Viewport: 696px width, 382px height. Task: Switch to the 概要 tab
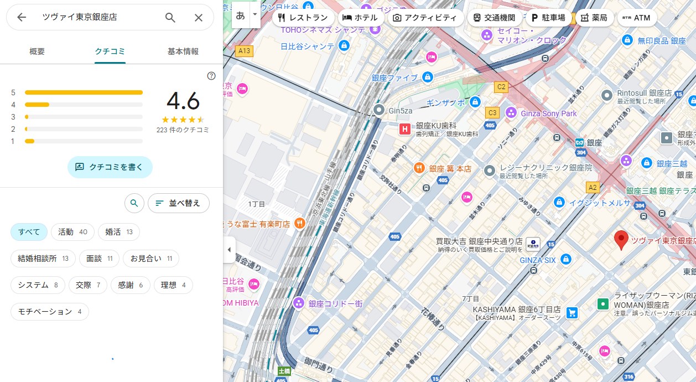[x=37, y=51]
